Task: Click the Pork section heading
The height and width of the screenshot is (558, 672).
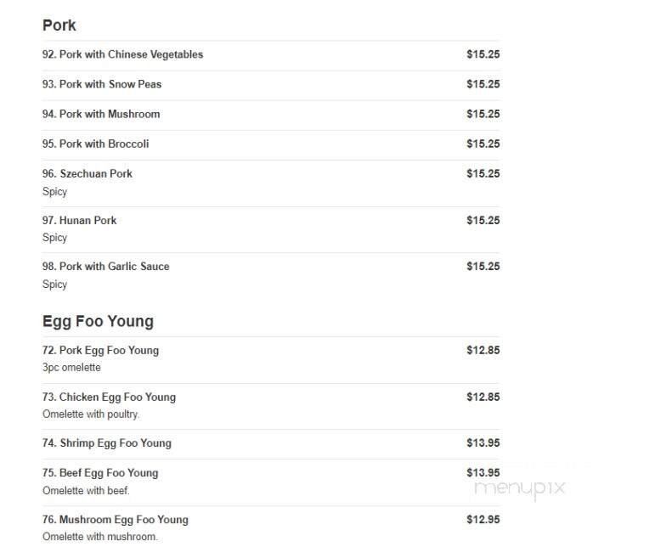Action: [59, 25]
